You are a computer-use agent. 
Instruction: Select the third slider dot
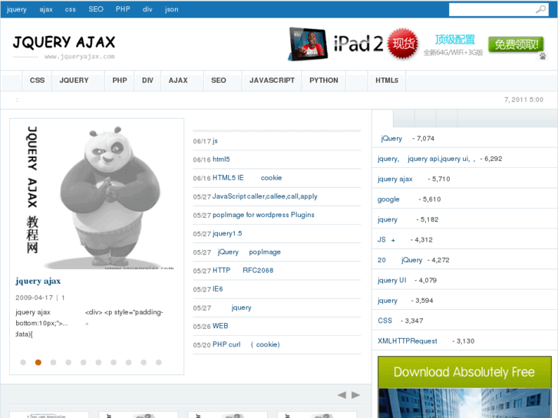tap(54, 362)
